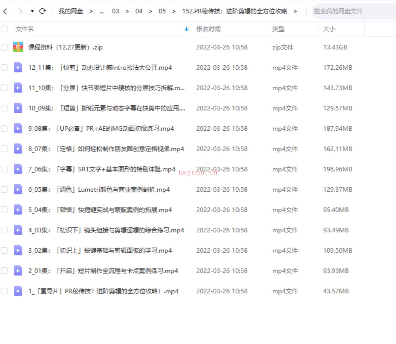396x344 pixels.
Task: Open breadcrumb folder 05
Action: click(162, 11)
